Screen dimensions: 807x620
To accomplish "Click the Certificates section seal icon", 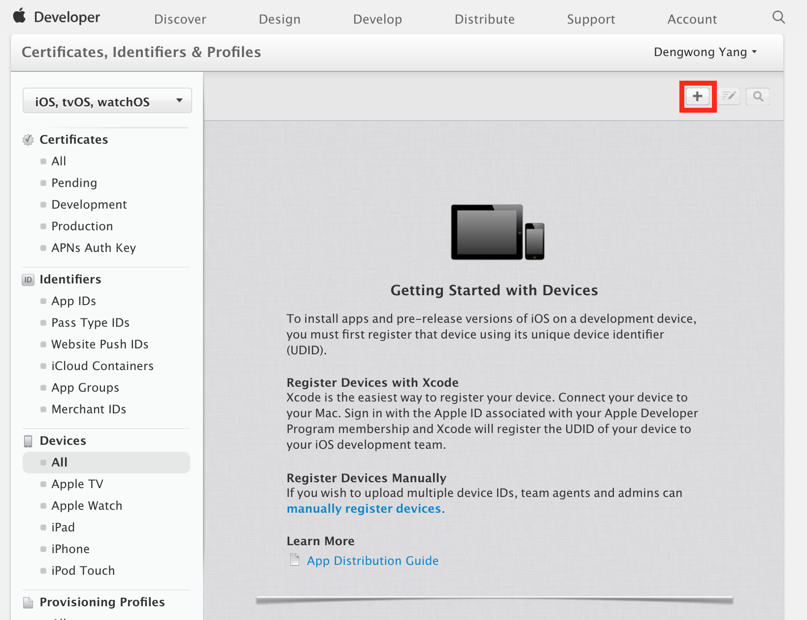I will pyautogui.click(x=28, y=140).
